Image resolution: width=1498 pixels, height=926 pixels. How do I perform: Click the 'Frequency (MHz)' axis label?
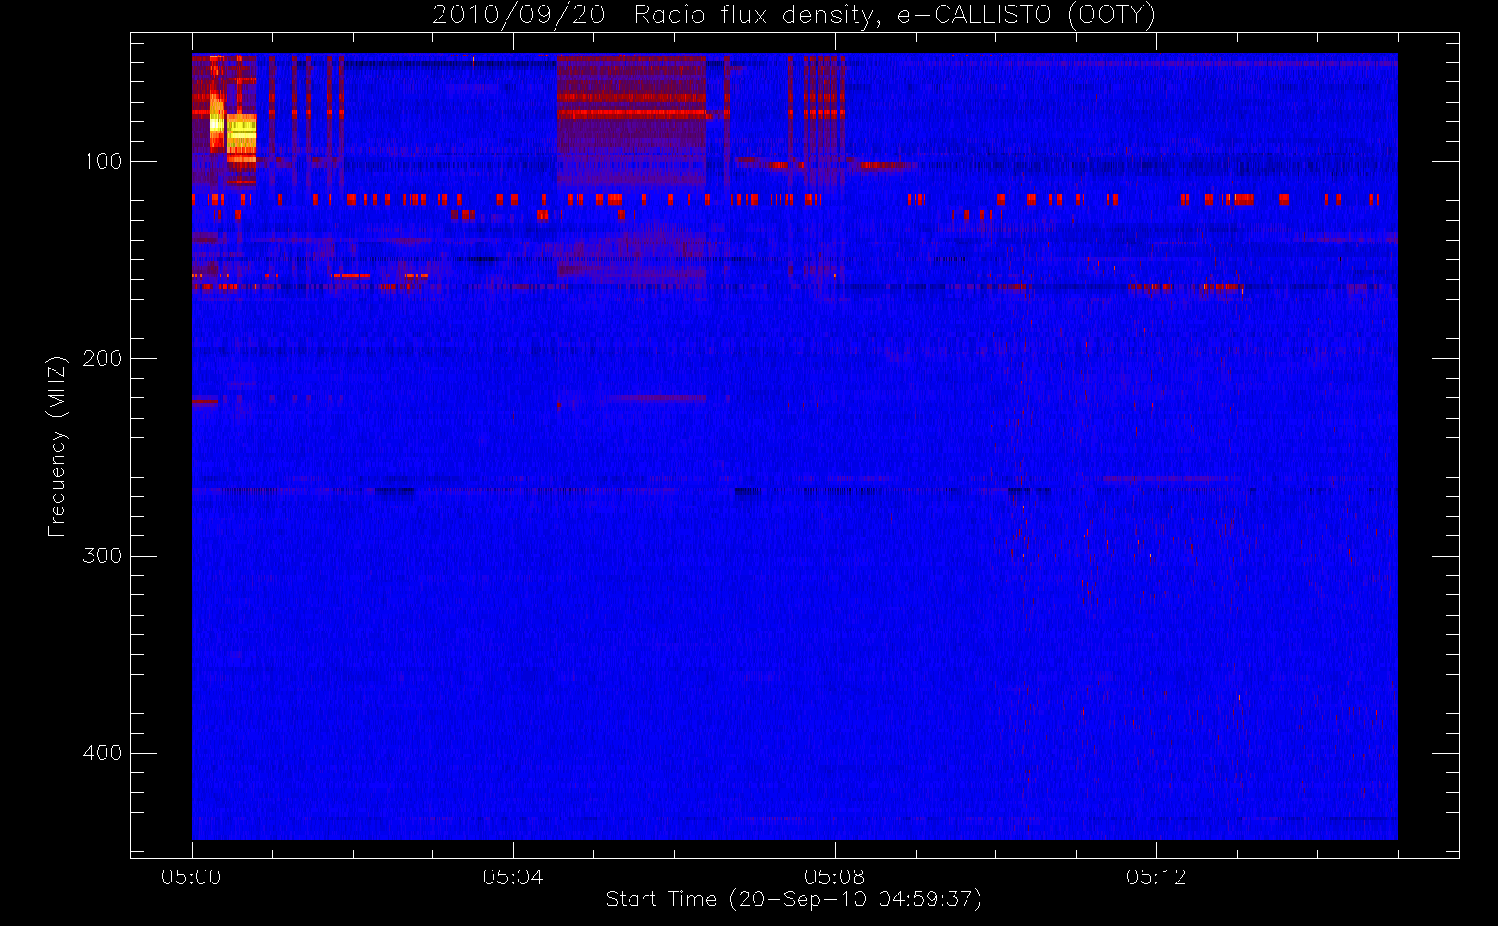click(x=57, y=446)
